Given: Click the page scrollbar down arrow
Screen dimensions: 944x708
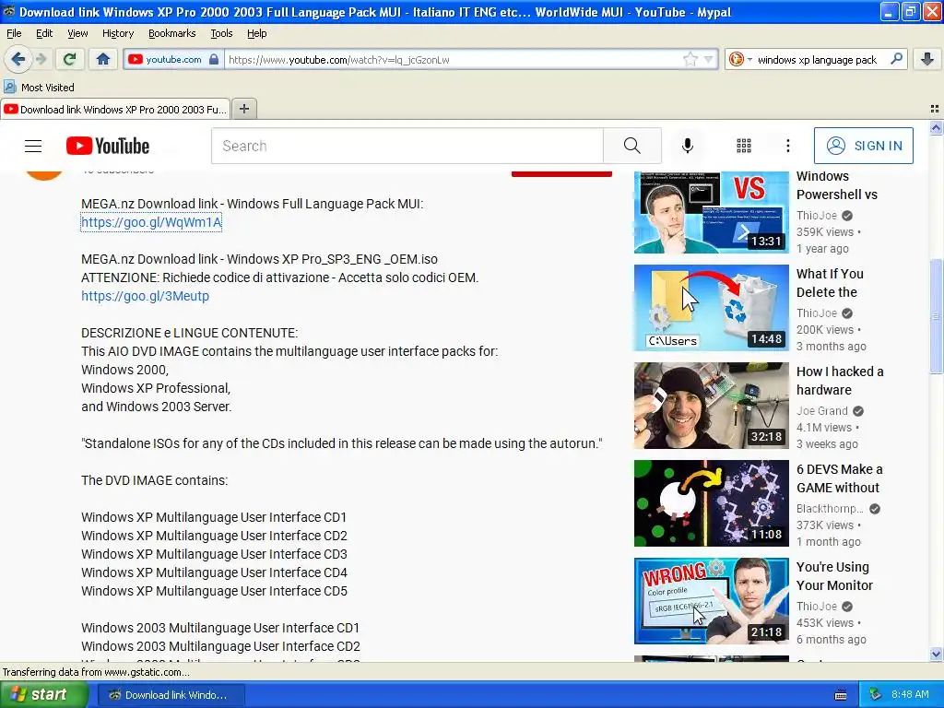Looking at the screenshot, I should tap(936, 654).
